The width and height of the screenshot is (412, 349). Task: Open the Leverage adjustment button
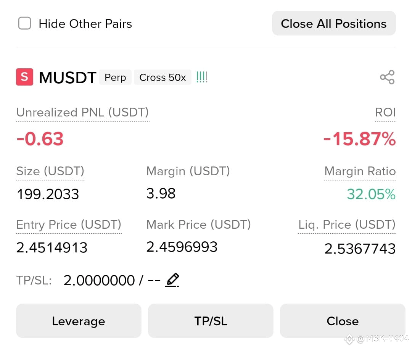[79, 321]
